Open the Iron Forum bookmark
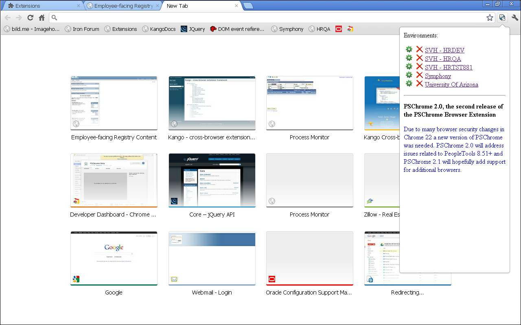The width and height of the screenshot is (521, 325). coord(82,29)
